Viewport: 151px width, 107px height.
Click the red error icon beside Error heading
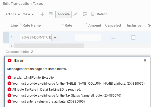(x=10, y=60)
